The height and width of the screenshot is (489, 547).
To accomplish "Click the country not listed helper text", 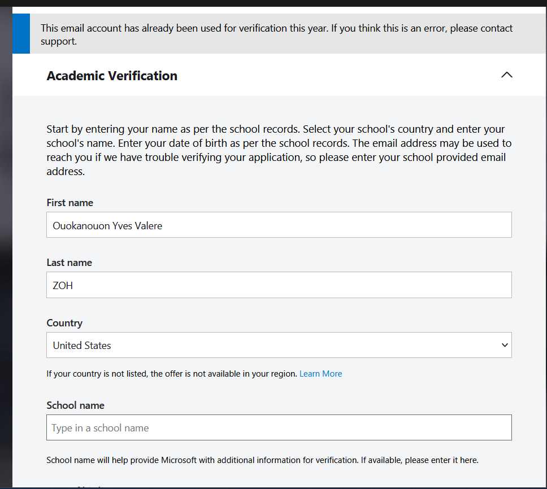I will (x=172, y=374).
